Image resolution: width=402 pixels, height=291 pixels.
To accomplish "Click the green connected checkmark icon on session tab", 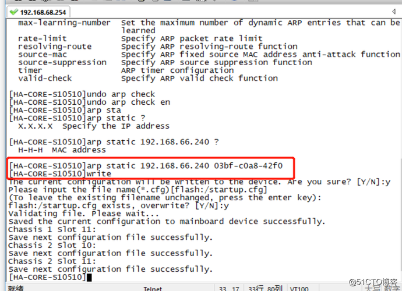I will tap(13, 12).
